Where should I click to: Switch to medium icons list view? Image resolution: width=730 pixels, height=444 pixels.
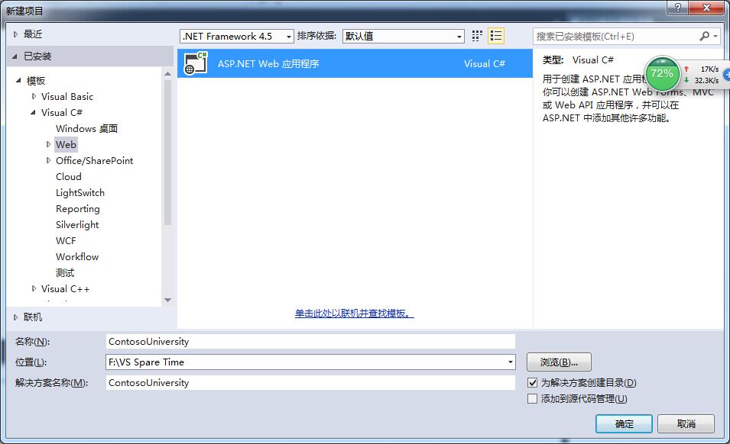coord(496,36)
